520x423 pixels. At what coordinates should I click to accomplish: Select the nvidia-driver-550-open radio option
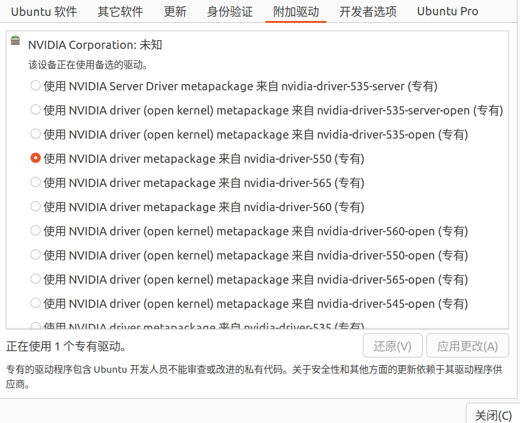(36, 255)
